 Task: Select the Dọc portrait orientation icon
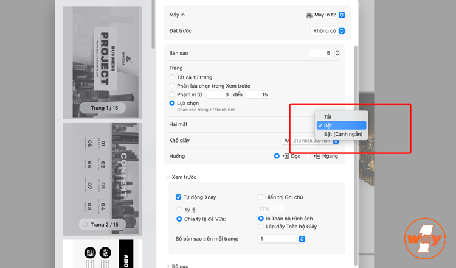286,156
